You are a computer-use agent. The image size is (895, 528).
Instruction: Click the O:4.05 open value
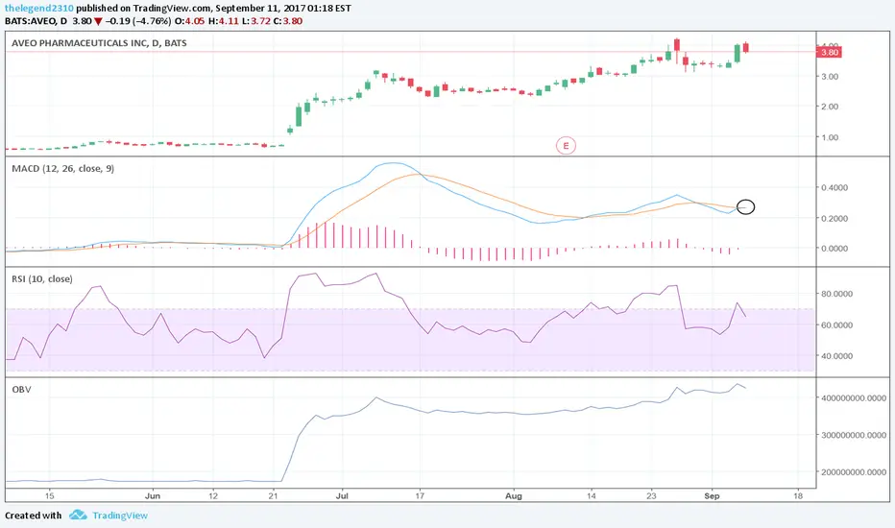pos(189,21)
